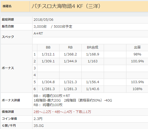Select BB value 1/309.1

[48, 61]
